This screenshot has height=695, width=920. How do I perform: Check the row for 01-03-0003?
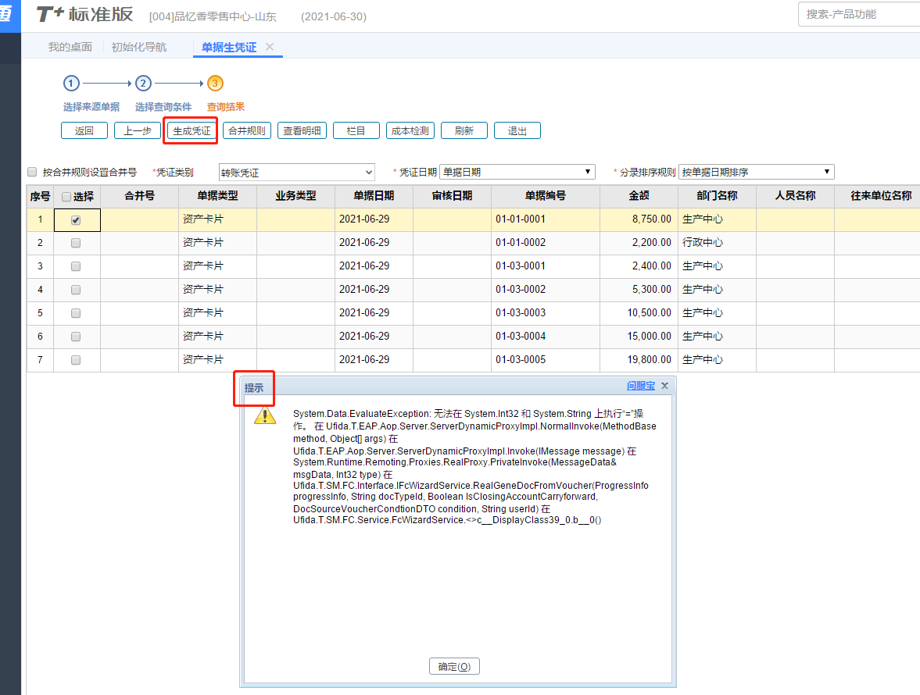pos(76,313)
